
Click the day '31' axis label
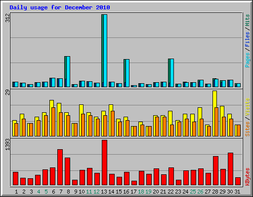[x=237, y=192]
